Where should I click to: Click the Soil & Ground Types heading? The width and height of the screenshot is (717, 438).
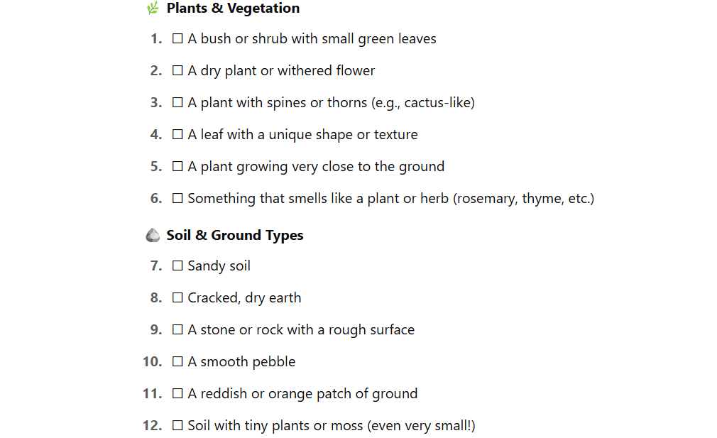tap(235, 236)
